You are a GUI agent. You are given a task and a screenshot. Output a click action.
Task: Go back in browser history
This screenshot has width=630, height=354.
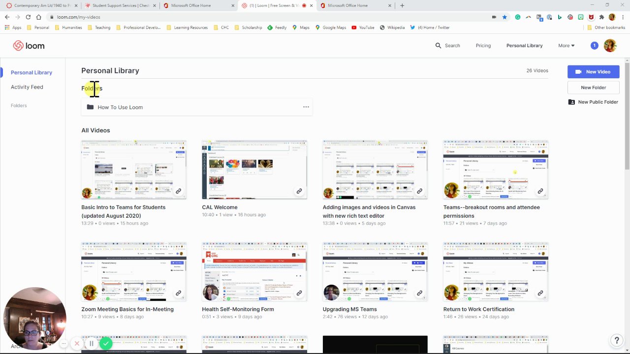(7, 17)
